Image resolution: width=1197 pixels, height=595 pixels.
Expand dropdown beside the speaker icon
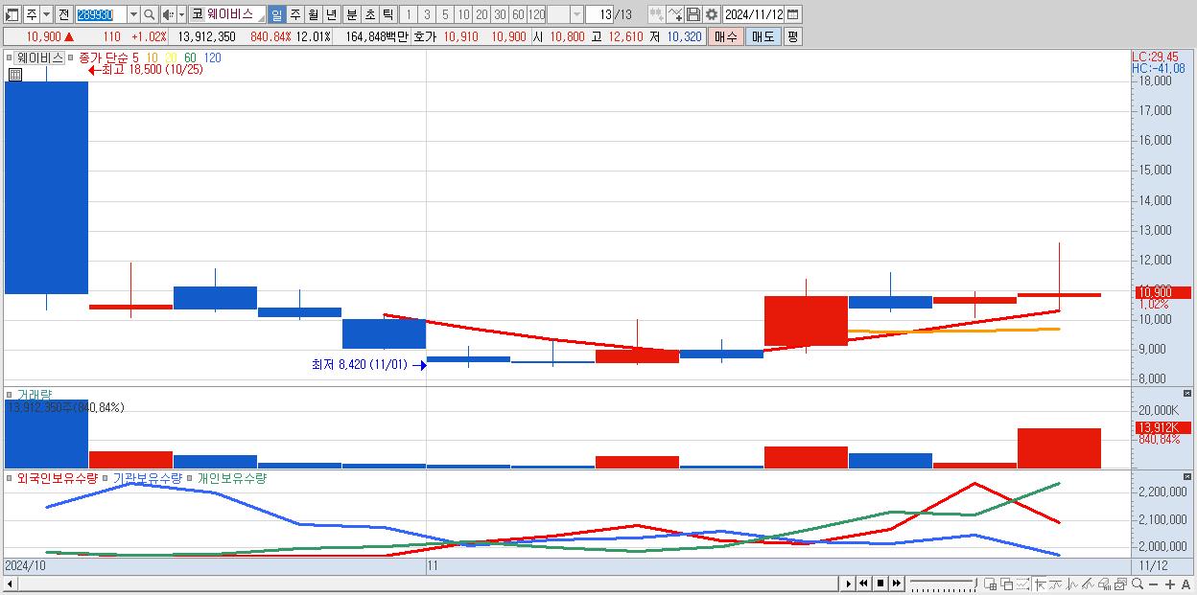pyautogui.click(x=181, y=14)
